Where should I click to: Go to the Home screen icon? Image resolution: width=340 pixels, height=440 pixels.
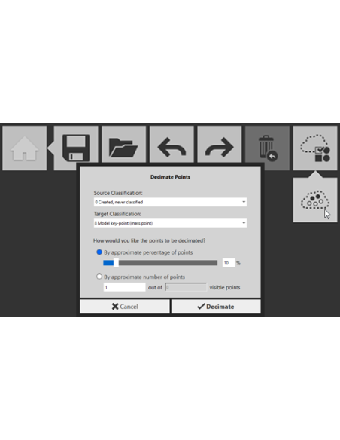[x=24, y=148]
